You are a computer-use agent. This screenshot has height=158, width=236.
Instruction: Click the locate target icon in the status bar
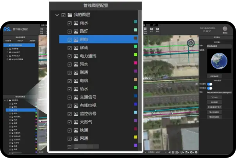(170, 152)
